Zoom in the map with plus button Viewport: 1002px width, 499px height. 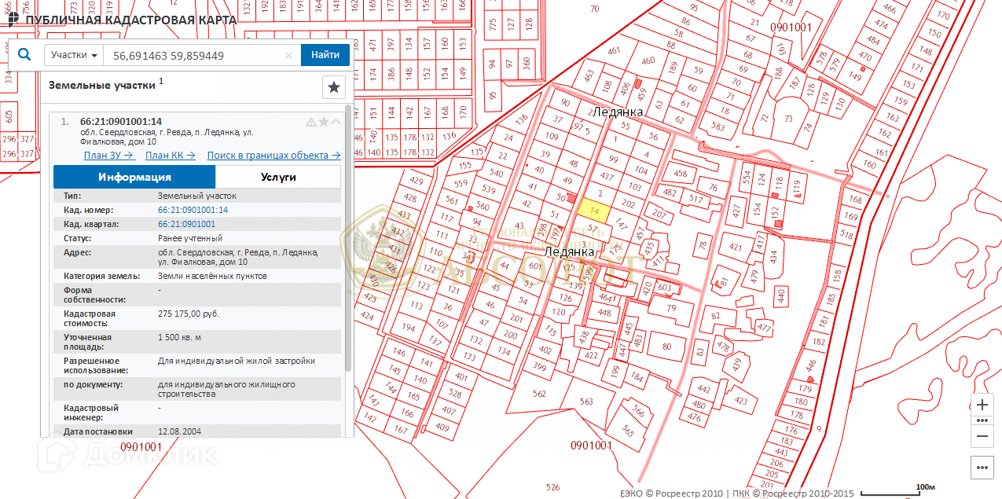982,405
